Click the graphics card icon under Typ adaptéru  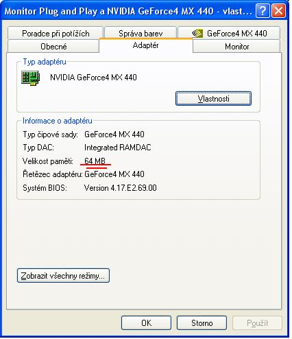pos(30,78)
